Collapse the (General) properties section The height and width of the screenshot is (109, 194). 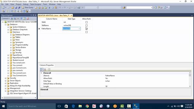tap(41, 73)
